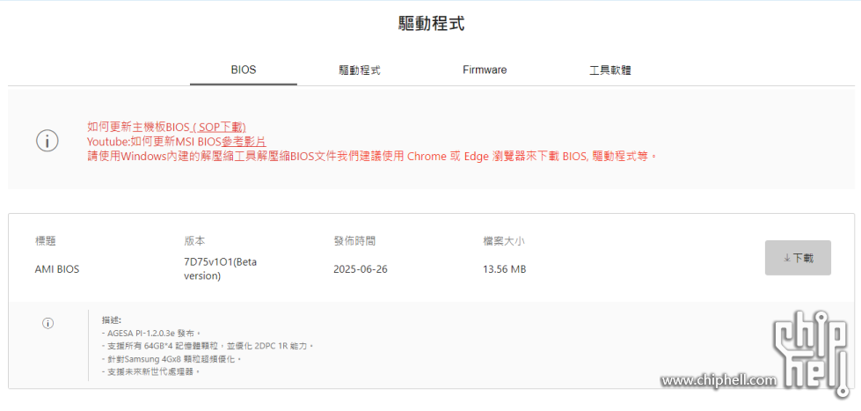This screenshot has height=411, width=861.
Task: Click the small info icon next to 描述
Action: click(47, 324)
